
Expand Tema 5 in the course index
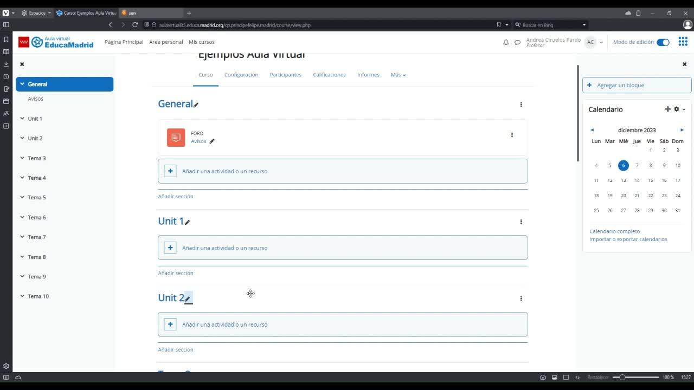pyautogui.click(x=22, y=197)
